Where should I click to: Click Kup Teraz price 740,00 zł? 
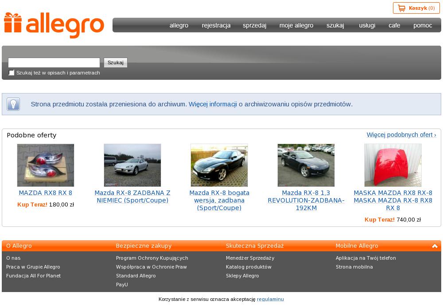click(x=392, y=219)
